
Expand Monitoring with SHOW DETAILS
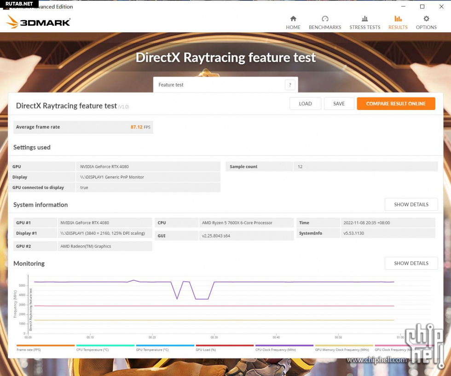(x=411, y=263)
